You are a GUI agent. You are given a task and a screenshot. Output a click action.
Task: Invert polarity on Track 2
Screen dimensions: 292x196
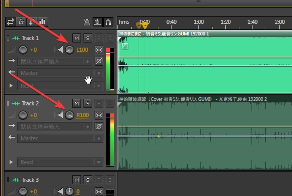coord(99,127)
